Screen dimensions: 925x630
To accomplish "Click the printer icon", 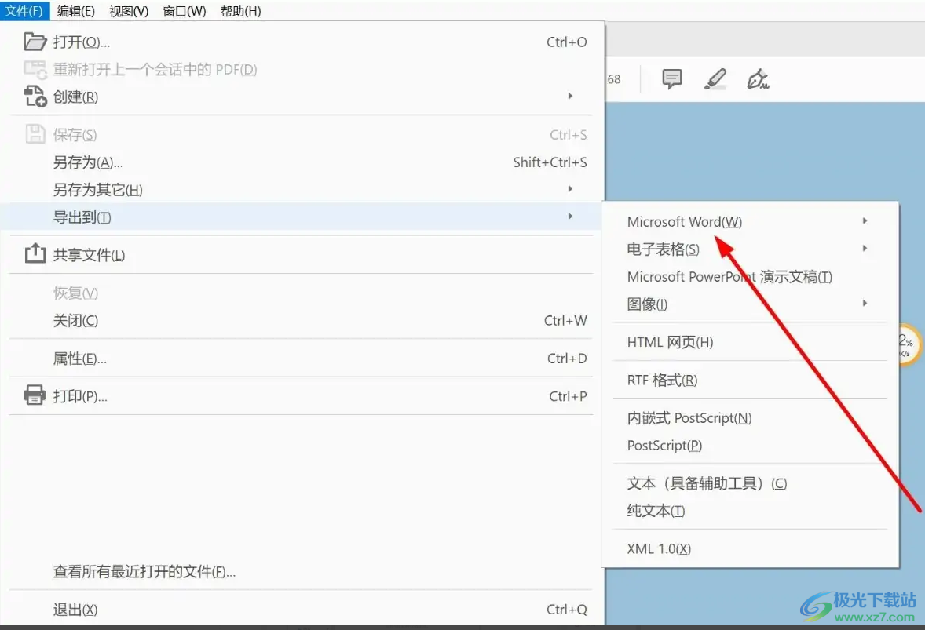I will [35, 395].
